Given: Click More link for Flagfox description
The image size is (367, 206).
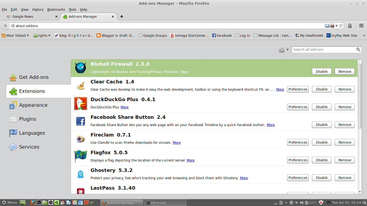Looking at the screenshot, I should coord(190,160).
